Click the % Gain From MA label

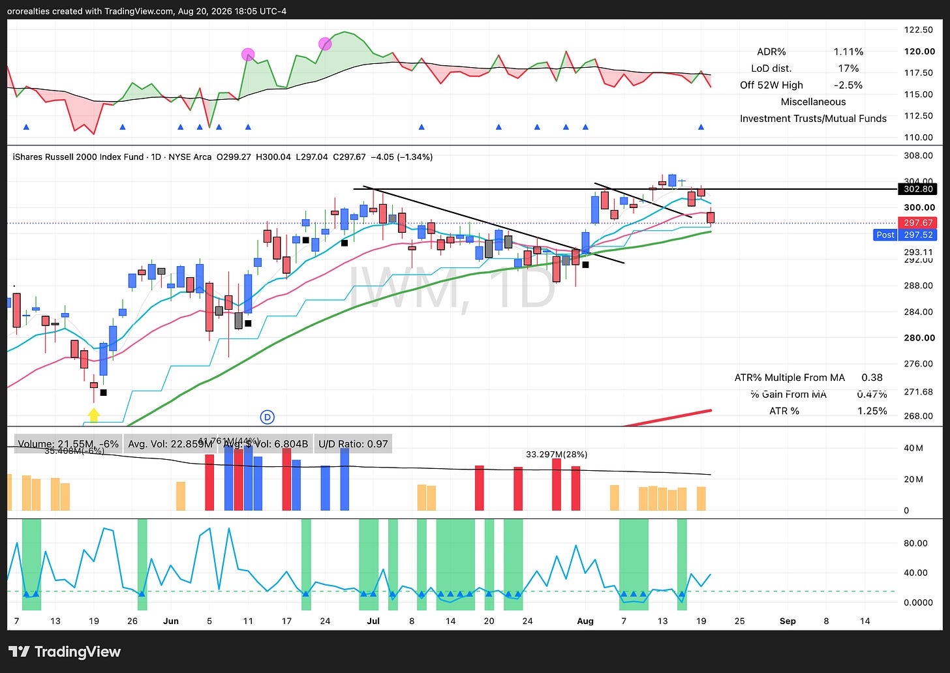click(x=788, y=394)
